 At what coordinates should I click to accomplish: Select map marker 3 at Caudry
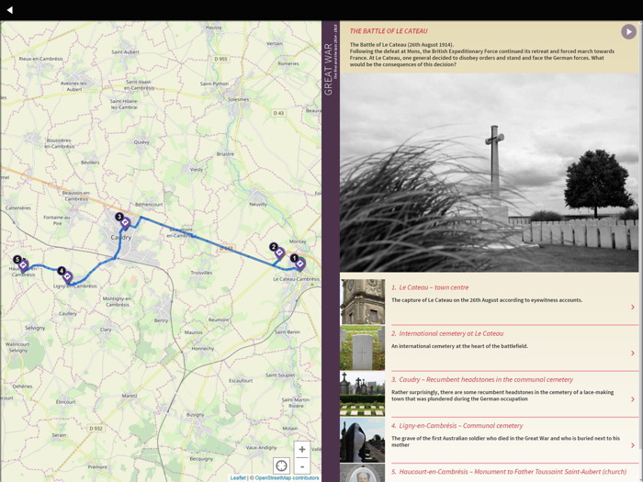click(x=125, y=223)
